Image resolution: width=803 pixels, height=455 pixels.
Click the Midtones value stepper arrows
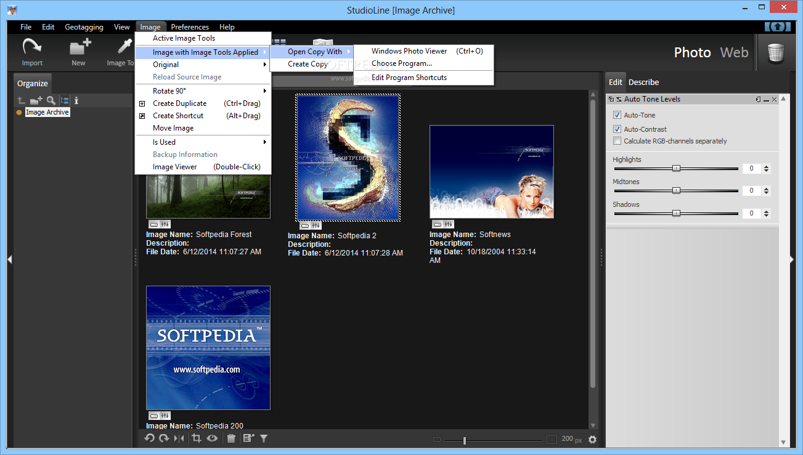coord(766,191)
